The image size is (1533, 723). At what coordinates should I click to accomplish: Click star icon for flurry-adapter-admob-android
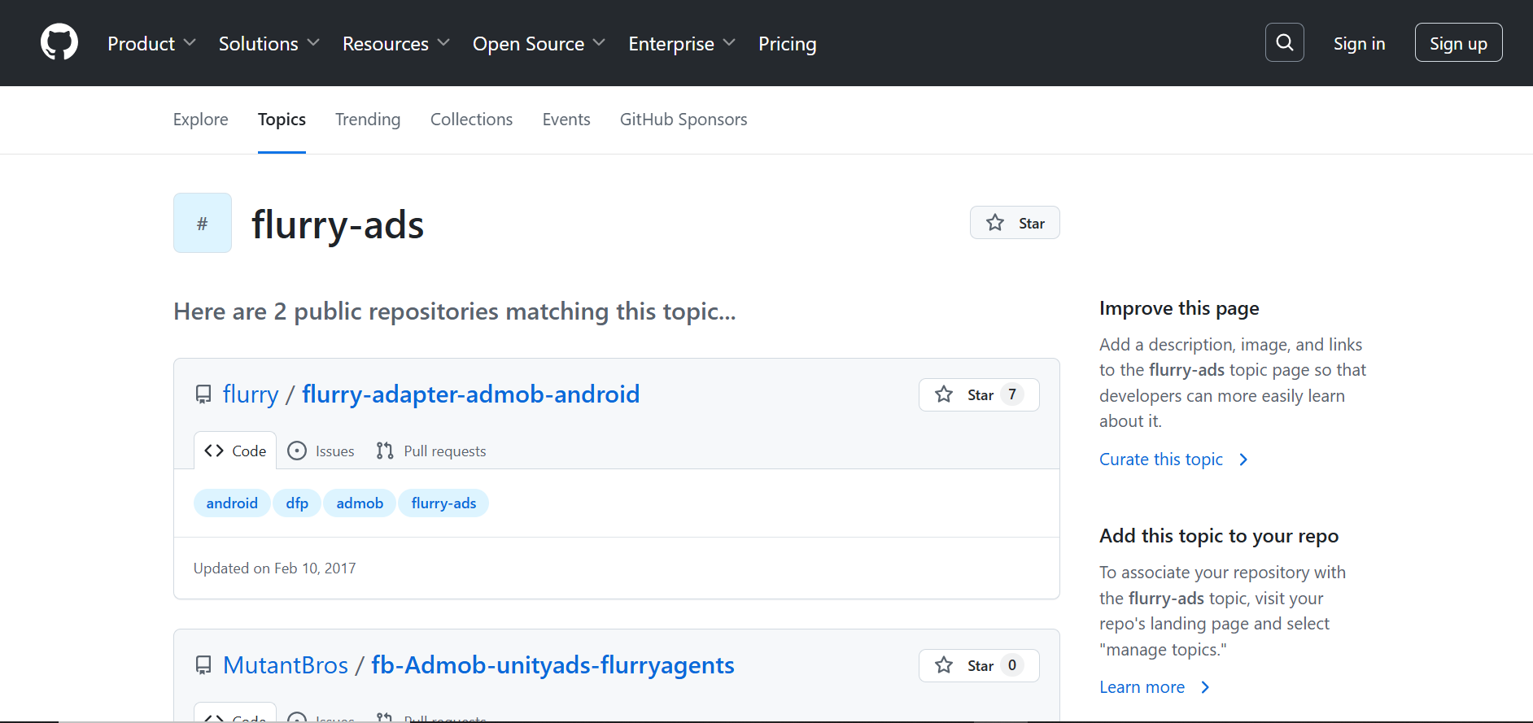tap(944, 394)
